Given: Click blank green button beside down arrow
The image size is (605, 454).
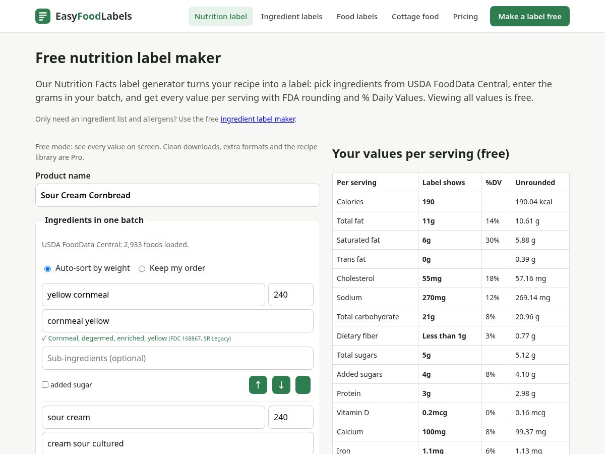Looking at the screenshot, I should pos(303,385).
